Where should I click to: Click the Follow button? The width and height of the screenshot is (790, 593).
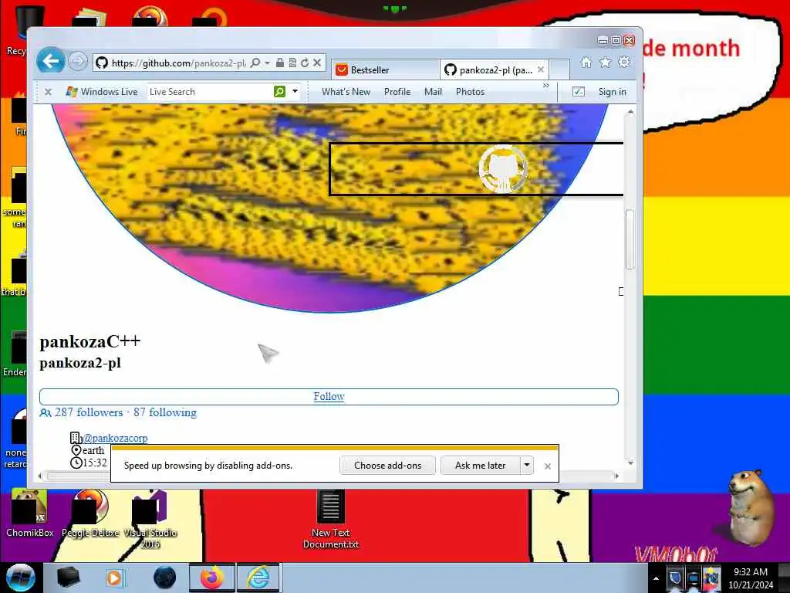(x=329, y=396)
